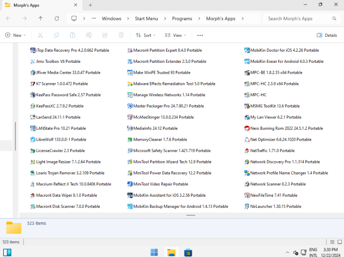Go to Programs in the breadcrumb
The height and width of the screenshot is (257, 344).
pos(182,19)
